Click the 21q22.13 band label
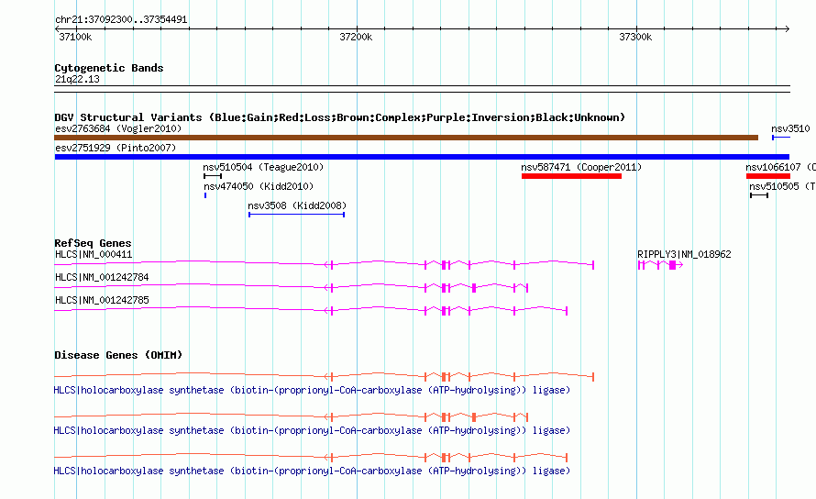 [x=77, y=79]
